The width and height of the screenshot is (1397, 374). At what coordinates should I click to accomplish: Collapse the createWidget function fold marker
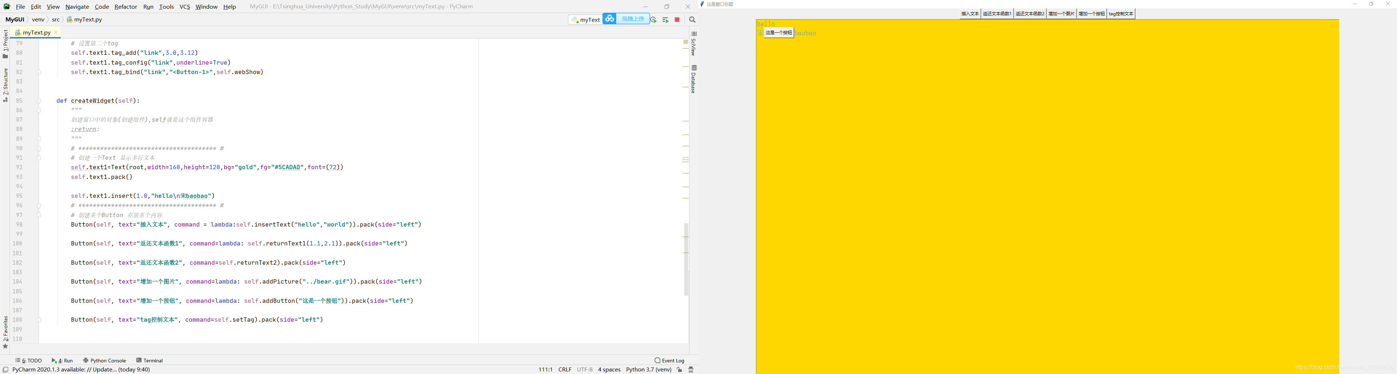39,101
